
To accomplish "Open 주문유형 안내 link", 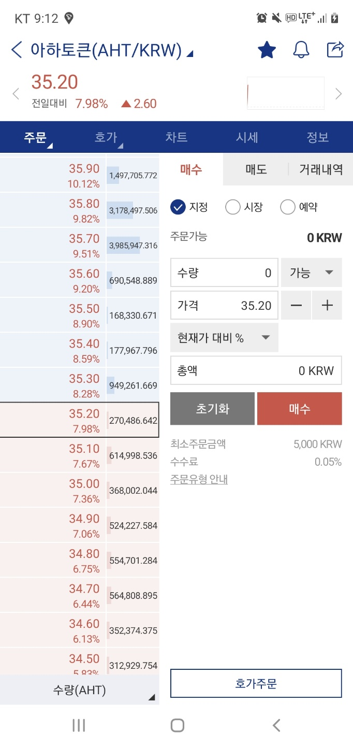I will pos(199,479).
